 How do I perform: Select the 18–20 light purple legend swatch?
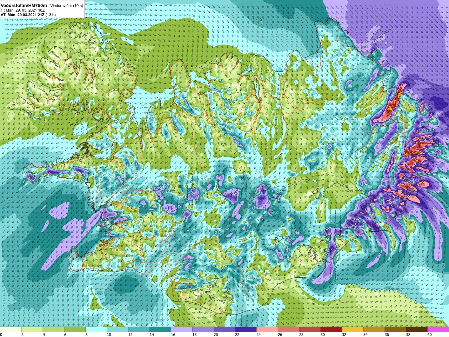tap(203, 329)
